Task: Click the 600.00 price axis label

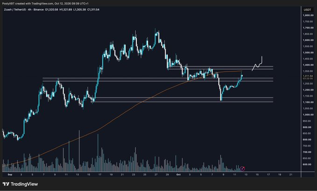Action: [x=307, y=164]
